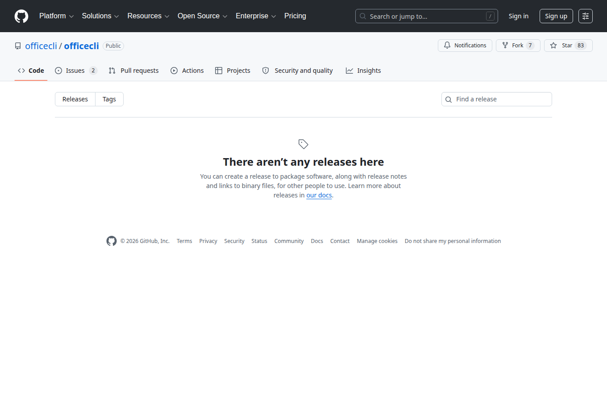The width and height of the screenshot is (607, 402).
Task: Select the Releases view
Action: 75,99
